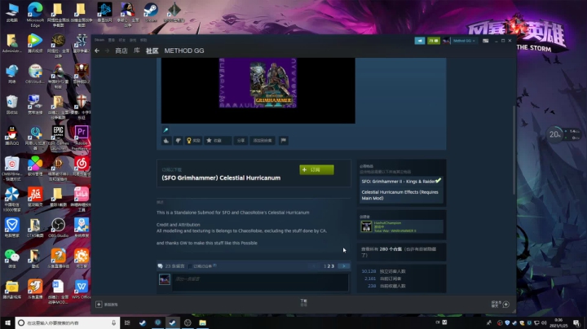Click the Windows taskbar search box
The height and width of the screenshot is (329, 587).
tap(68, 322)
